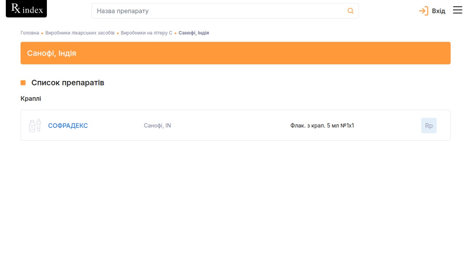Open the СОФРАДЕКС drug link
This screenshot has width=465, height=279.
[68, 126]
